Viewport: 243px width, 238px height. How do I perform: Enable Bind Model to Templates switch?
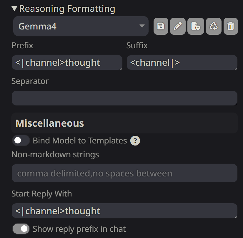click(21, 141)
